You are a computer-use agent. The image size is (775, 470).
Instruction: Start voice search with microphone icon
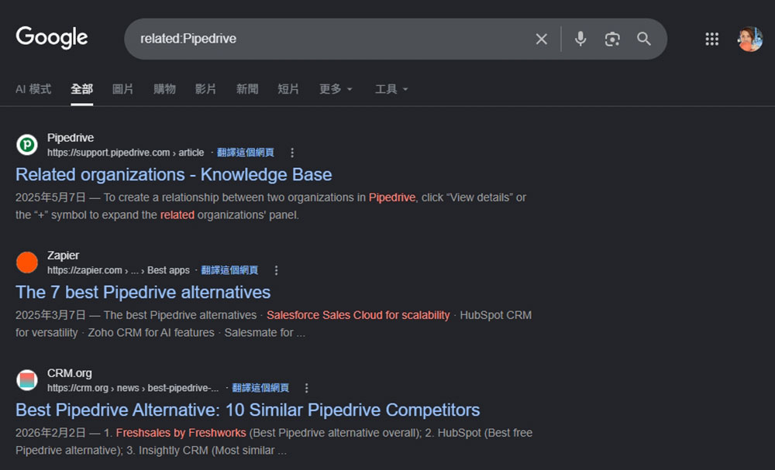coord(580,39)
